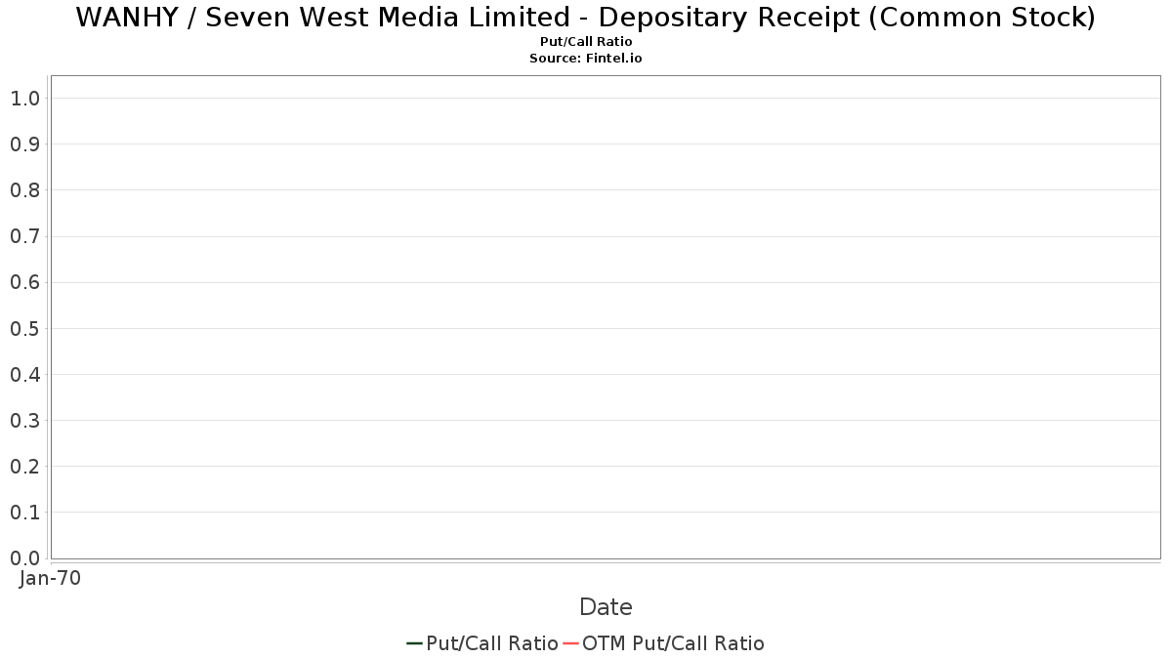
Task: Select the 0.4 y-axis tick label
Action: [24, 375]
